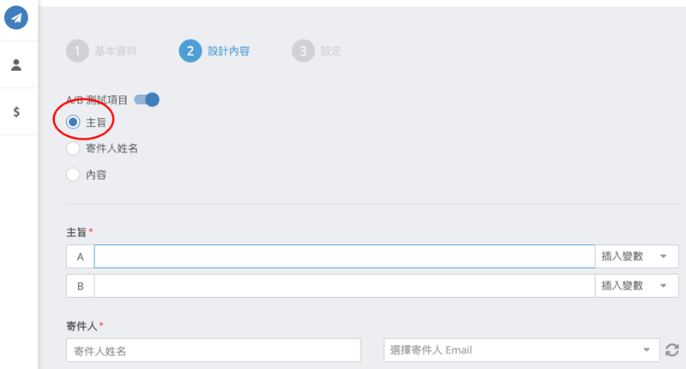Focus the subject B input field

click(x=345, y=286)
